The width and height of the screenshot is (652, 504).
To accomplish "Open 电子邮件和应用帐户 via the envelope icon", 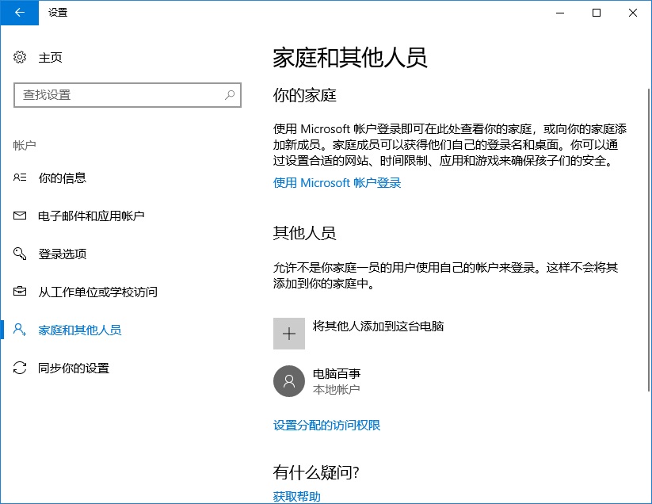I will 19,215.
